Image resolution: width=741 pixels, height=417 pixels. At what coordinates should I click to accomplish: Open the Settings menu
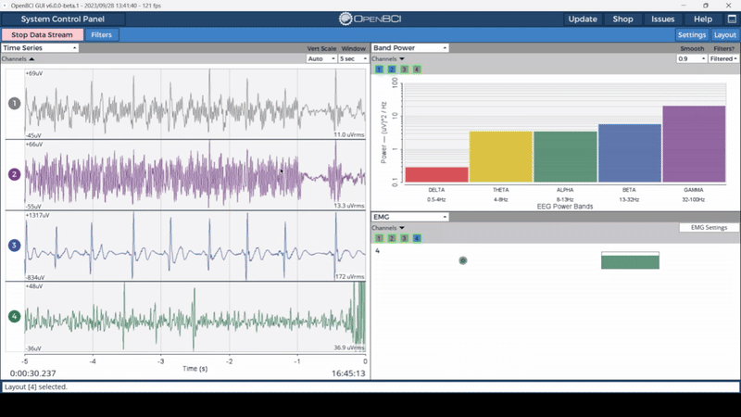(692, 35)
